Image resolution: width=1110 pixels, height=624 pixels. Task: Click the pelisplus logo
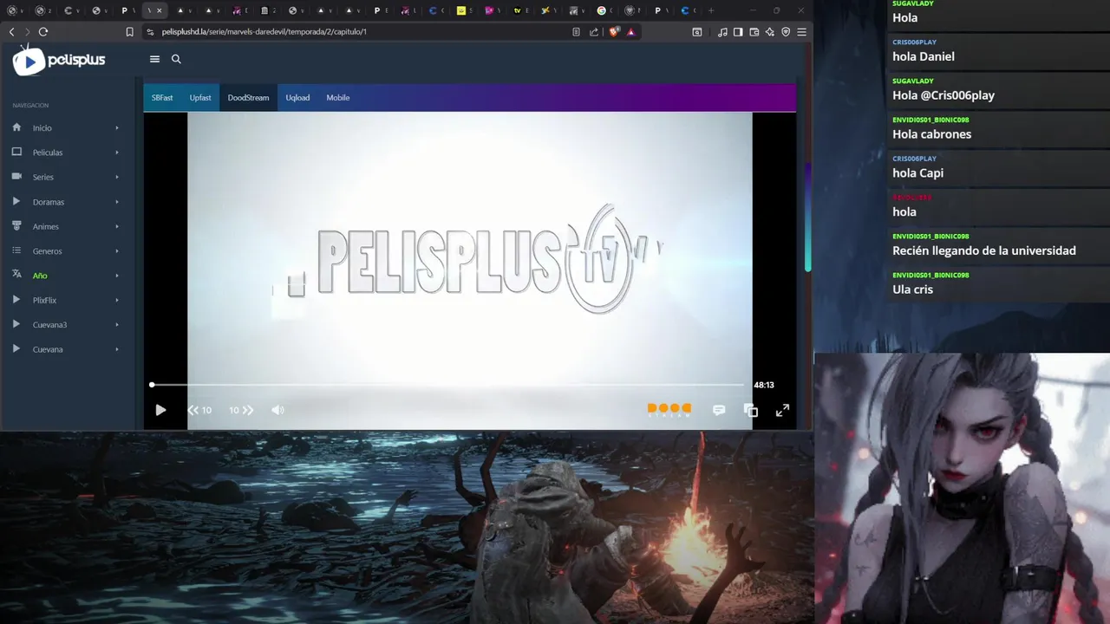tap(59, 60)
